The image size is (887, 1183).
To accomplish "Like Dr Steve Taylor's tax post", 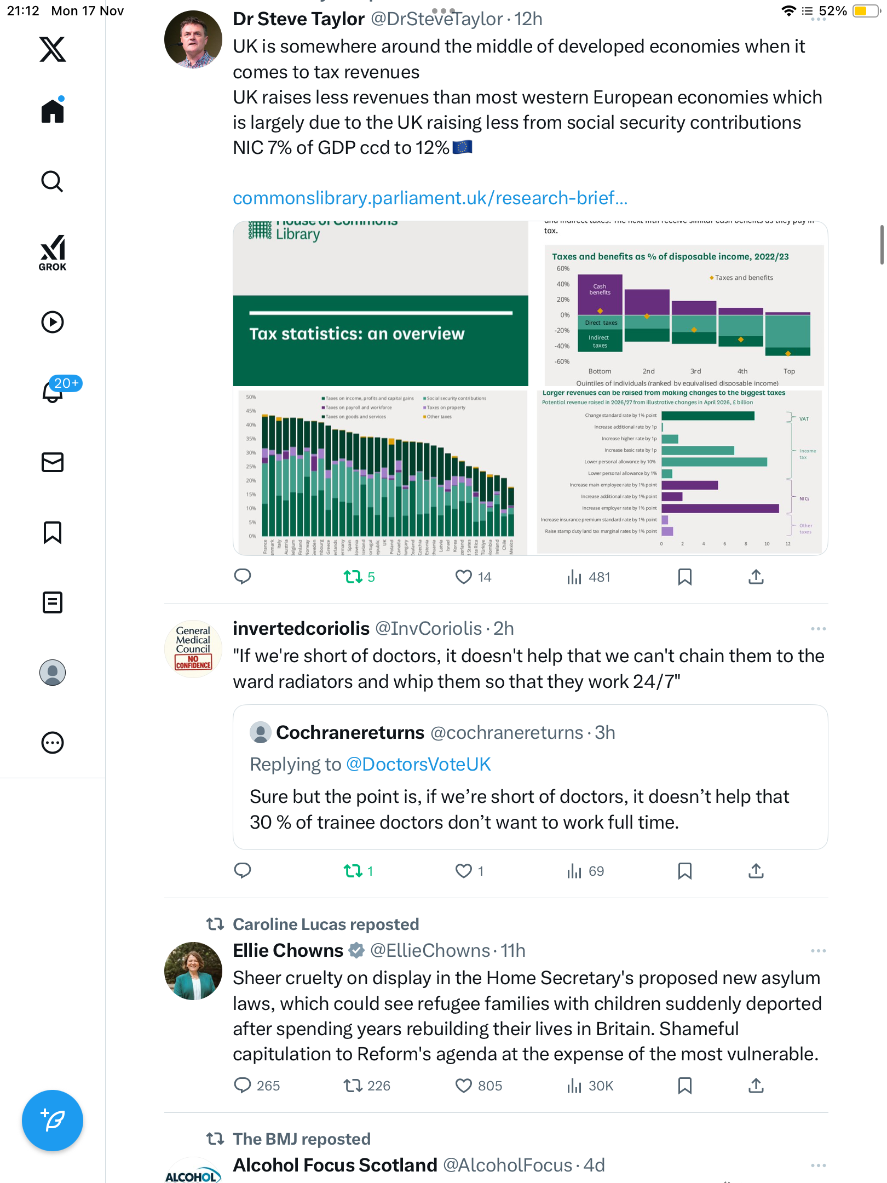I will [464, 577].
